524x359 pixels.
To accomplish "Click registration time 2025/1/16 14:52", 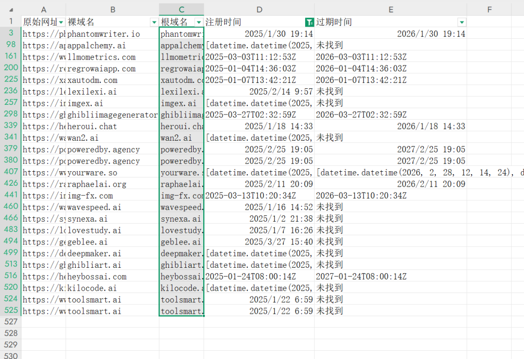I will (259, 207).
